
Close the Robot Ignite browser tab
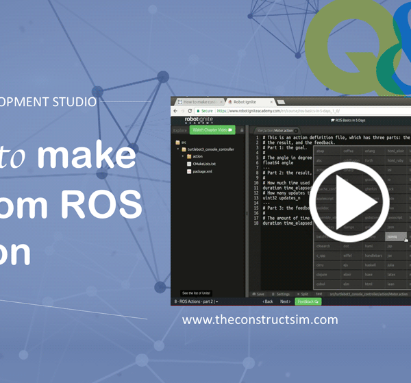click(271, 101)
